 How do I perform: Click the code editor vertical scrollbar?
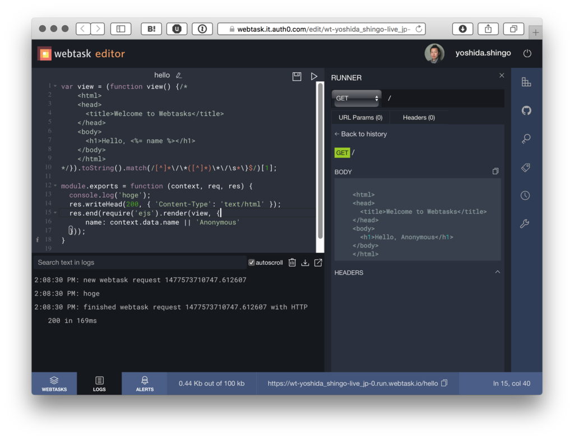(320, 161)
